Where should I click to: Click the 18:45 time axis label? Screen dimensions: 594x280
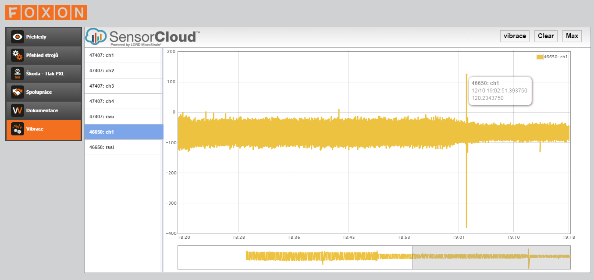[x=349, y=237]
